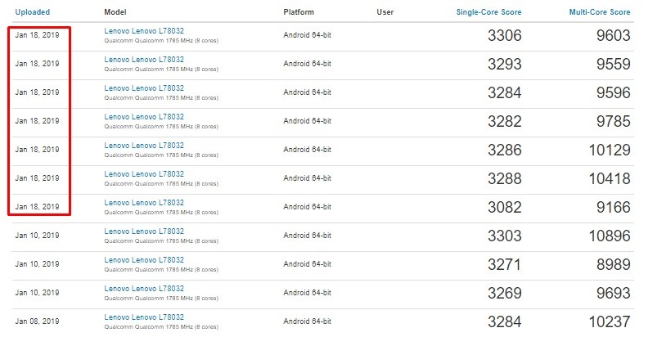The image size is (648, 337).
Task: Sort by Single-Core Score column header
Action: (x=488, y=12)
